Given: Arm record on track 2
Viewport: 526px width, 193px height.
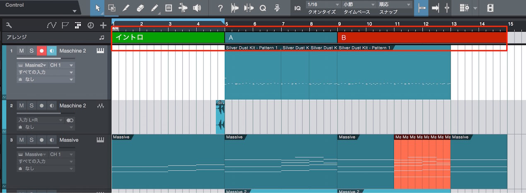Looking at the screenshot, I should [x=41, y=106].
